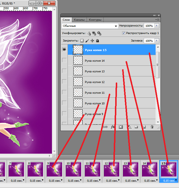Screen dimensions: 179x188
Task: Select layer Рука копия 12
Action: point(112,82)
